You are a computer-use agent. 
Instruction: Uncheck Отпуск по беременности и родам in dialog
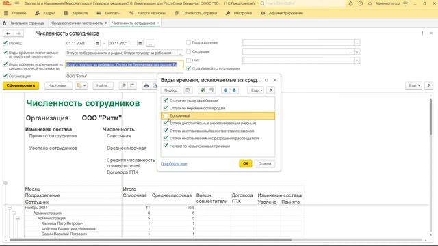[166, 108]
